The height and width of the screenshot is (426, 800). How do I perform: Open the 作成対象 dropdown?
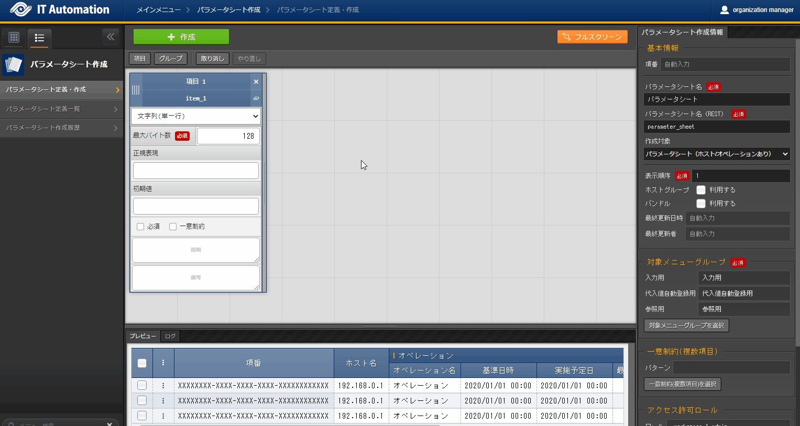[716, 154]
